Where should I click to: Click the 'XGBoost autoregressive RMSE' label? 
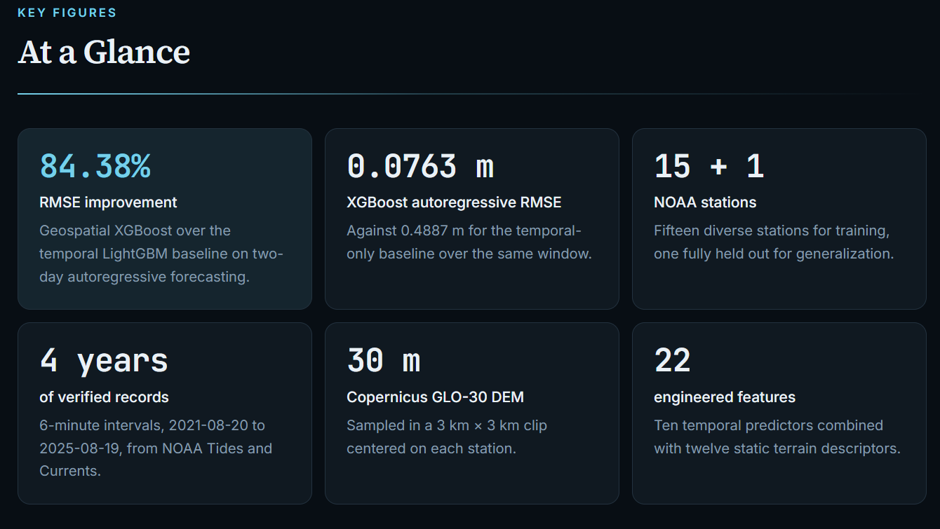[454, 202]
